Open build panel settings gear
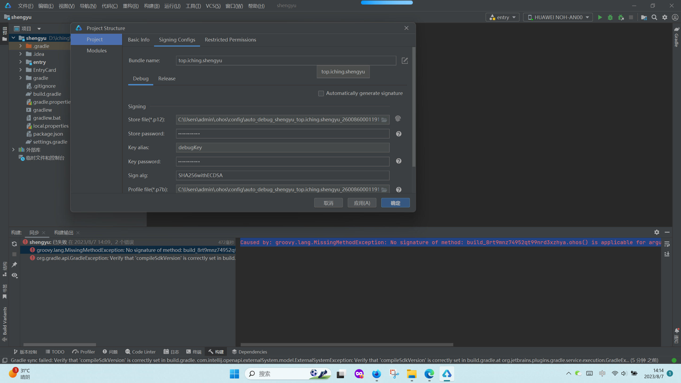The image size is (681, 383). coord(657,232)
